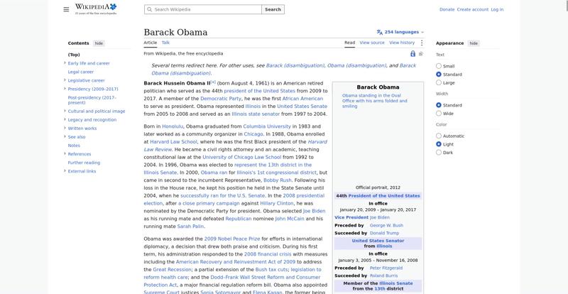
Task: Open Bobby Rush link
Action: 278,180
